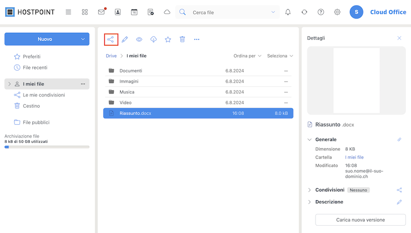
Task: Select the Documenti folder row
Action: coord(198,71)
